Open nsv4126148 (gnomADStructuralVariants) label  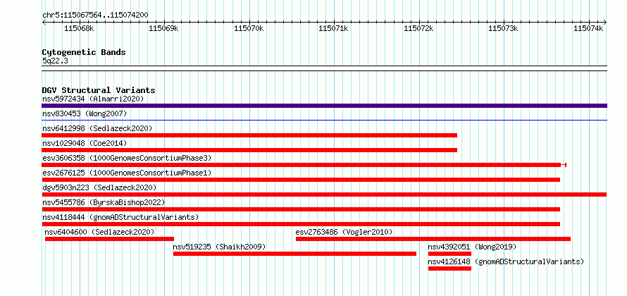click(506, 261)
